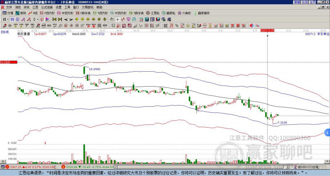Switch to K线 chart view
The image size is (330, 176).
click(33, 13)
